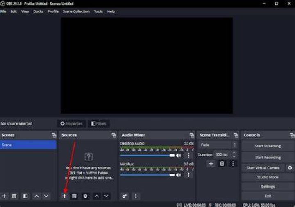Open virtual camera settings gear

tap(290, 168)
